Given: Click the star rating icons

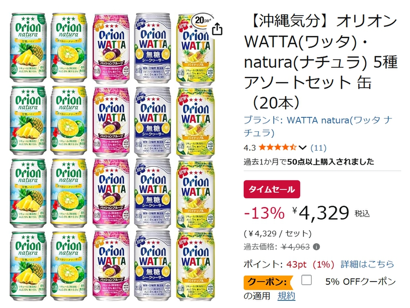Looking at the screenshot, I should (278, 148).
